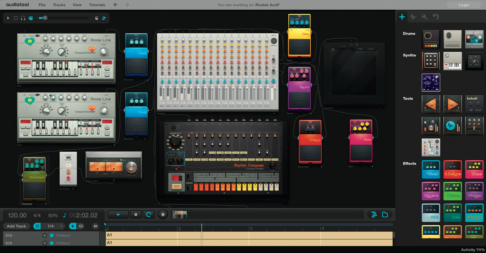
Task: Toggle snap-to-grid square button
Action: coord(37,226)
